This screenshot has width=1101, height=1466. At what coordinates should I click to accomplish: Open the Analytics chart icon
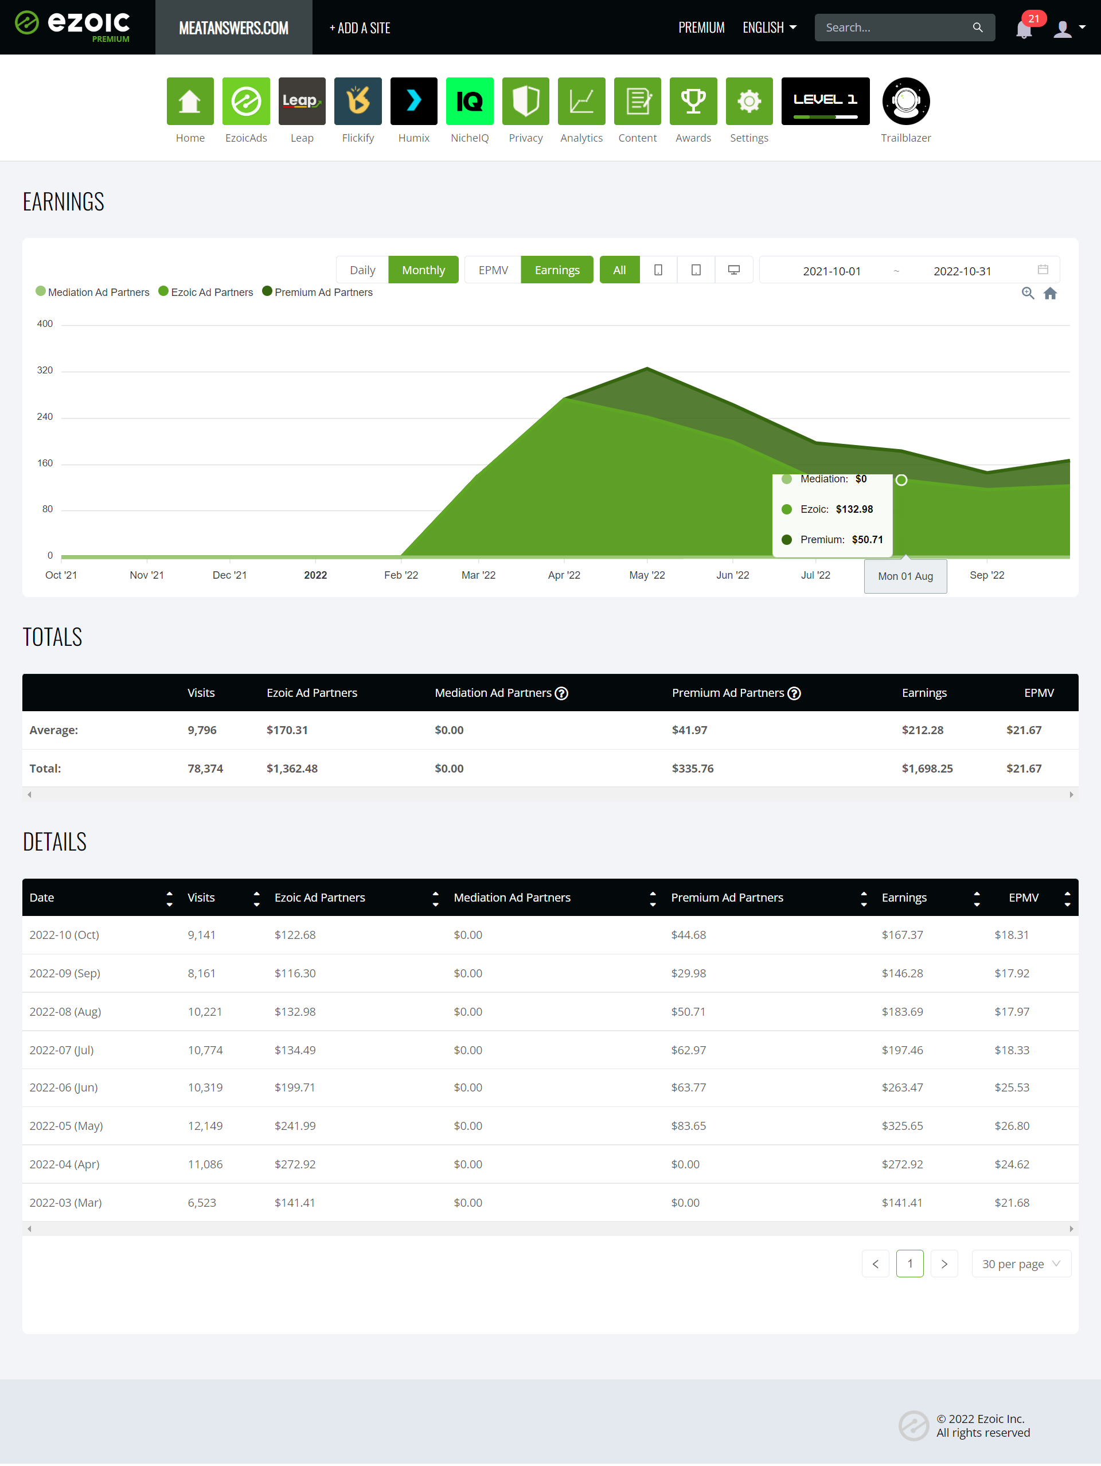(581, 102)
